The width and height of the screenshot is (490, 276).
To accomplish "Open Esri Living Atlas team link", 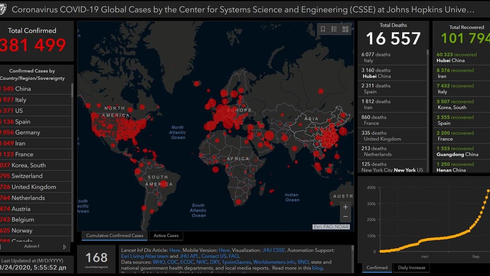I will click(145, 256).
